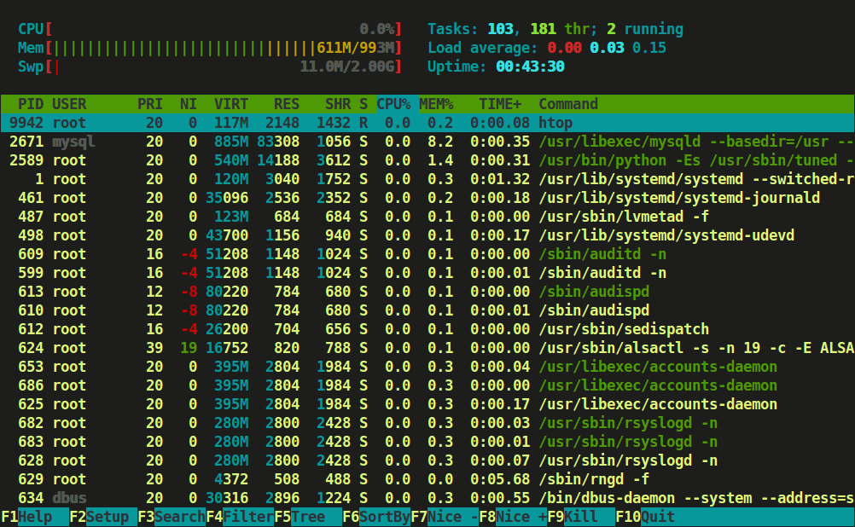Select the mysqld process row
The image size is (855, 527).
tap(427, 142)
